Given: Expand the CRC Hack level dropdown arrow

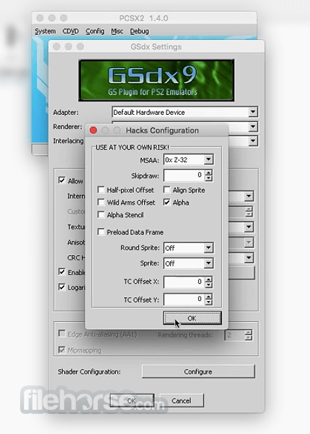Looking at the screenshot, I should click(249, 258).
